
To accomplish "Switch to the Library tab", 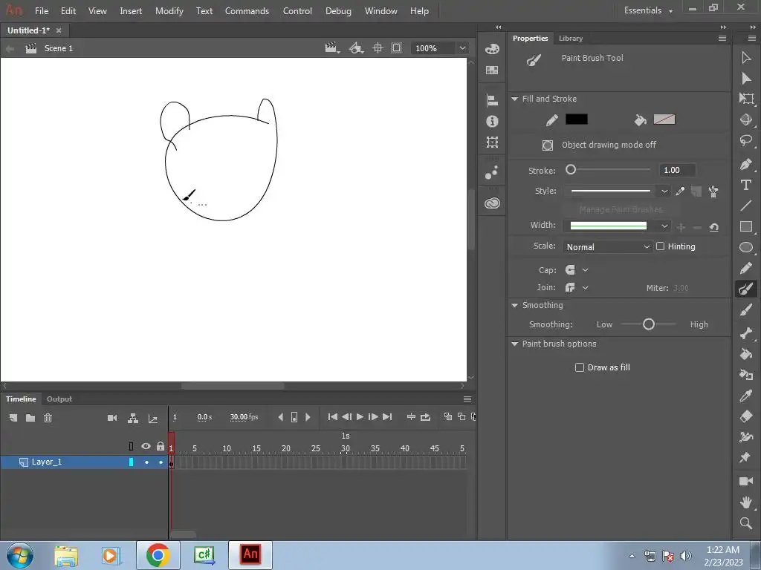I will pos(571,39).
